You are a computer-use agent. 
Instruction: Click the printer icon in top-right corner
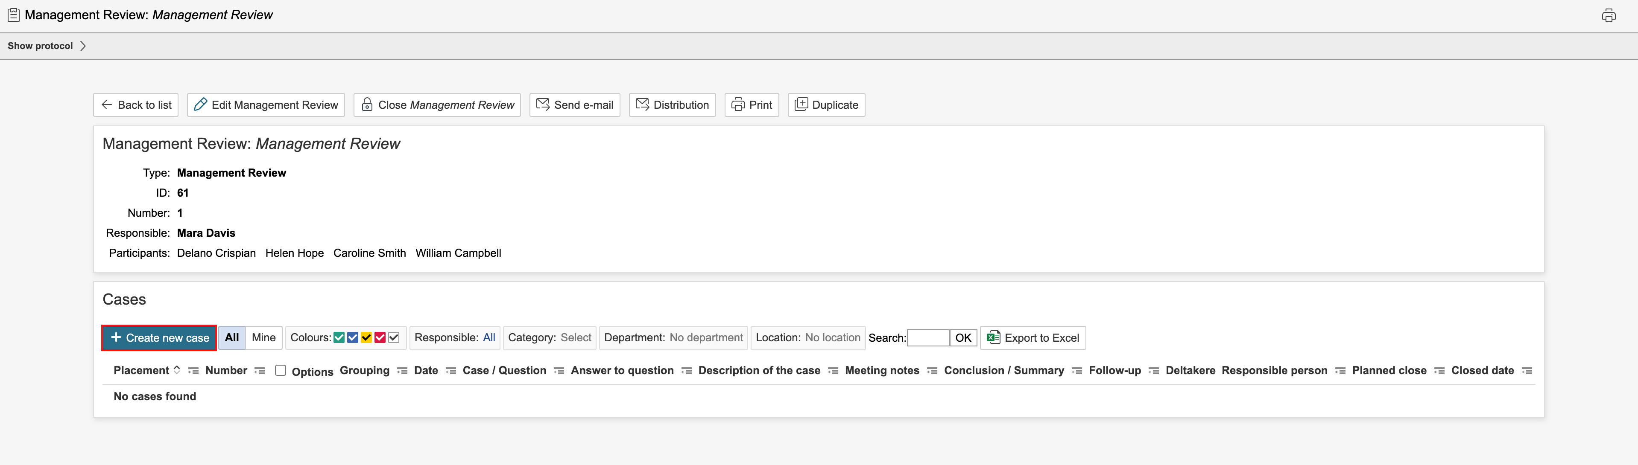point(1608,16)
